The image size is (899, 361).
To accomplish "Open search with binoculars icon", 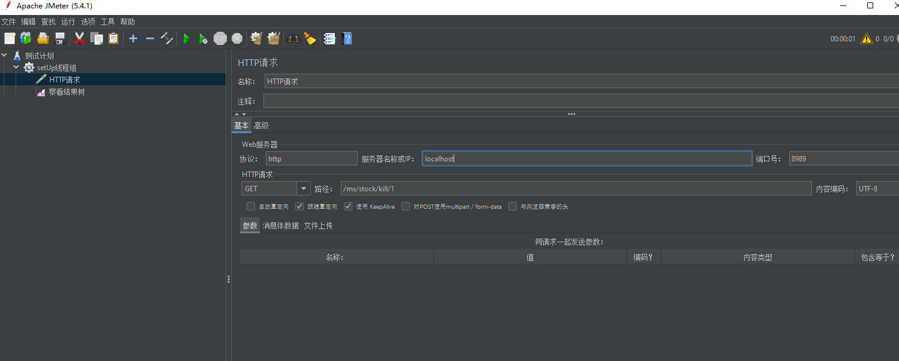I will click(293, 38).
